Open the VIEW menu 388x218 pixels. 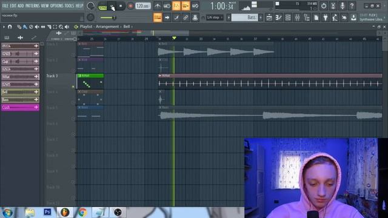point(45,5)
